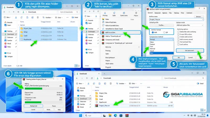Click Background in the Creating archive dialog
This screenshot has width=210, height=118.
34,106
